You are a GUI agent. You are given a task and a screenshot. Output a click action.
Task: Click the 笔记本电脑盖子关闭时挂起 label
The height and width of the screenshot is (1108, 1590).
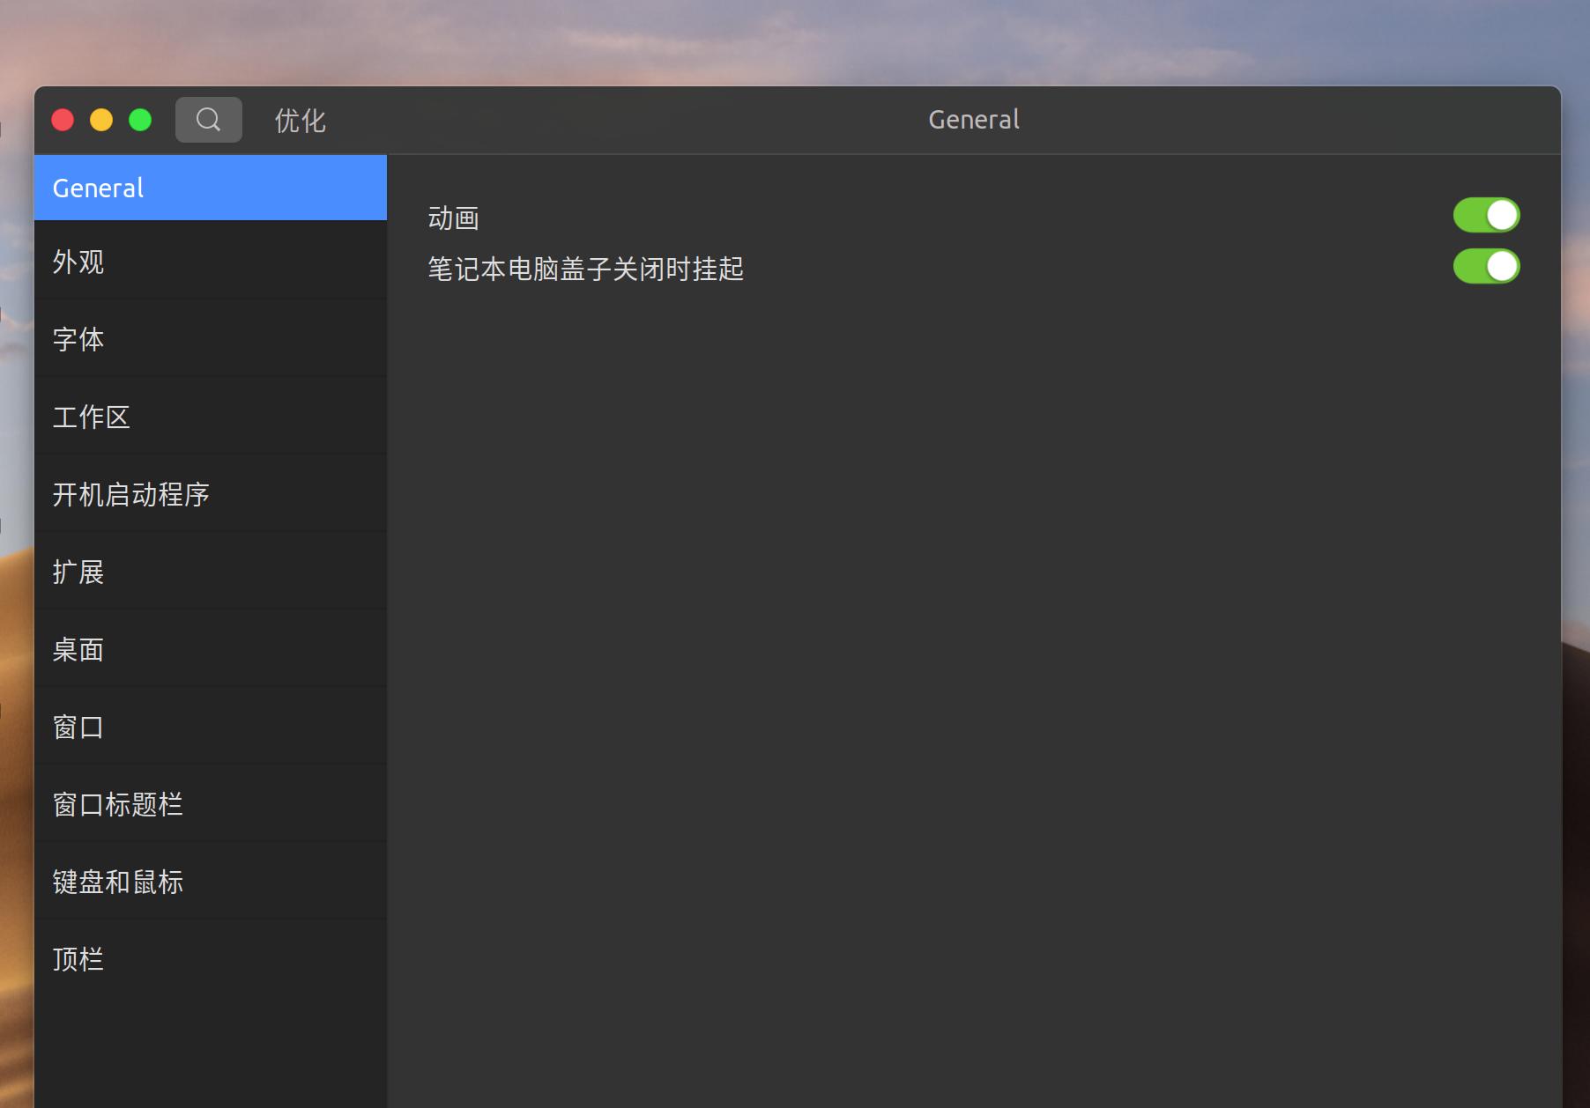point(586,269)
